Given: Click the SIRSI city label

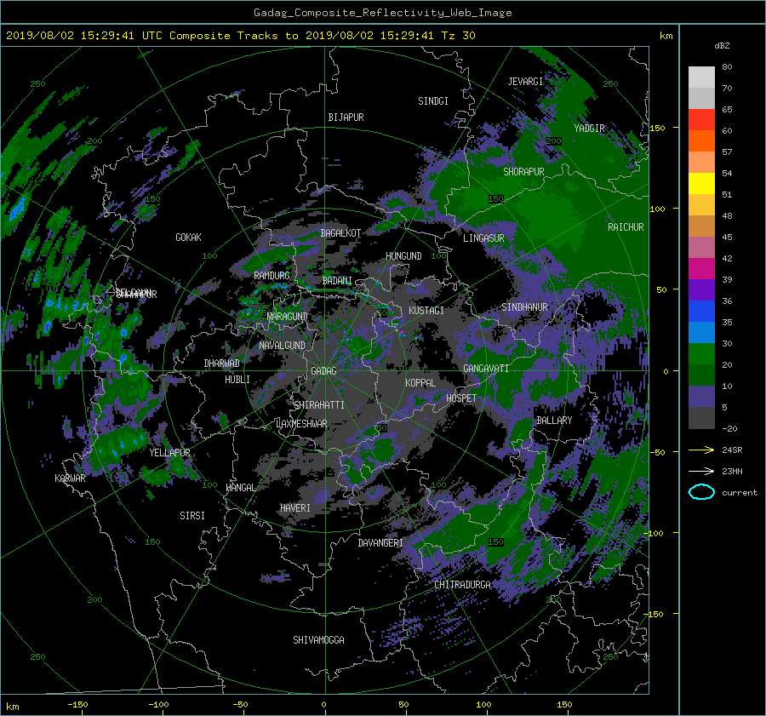Looking at the screenshot, I should click(x=192, y=516).
